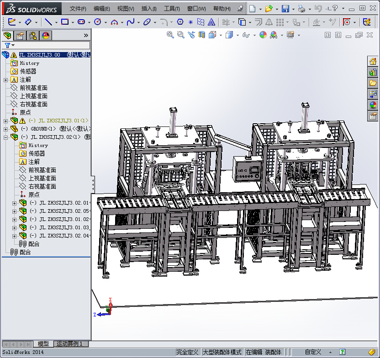Select the 上视基准面 plane under root
The image size is (380, 358).
tap(33, 96)
